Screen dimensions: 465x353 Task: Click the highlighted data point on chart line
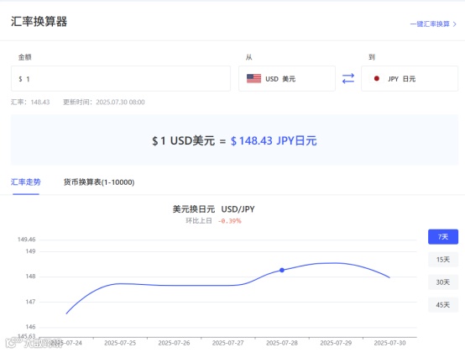tap(282, 270)
